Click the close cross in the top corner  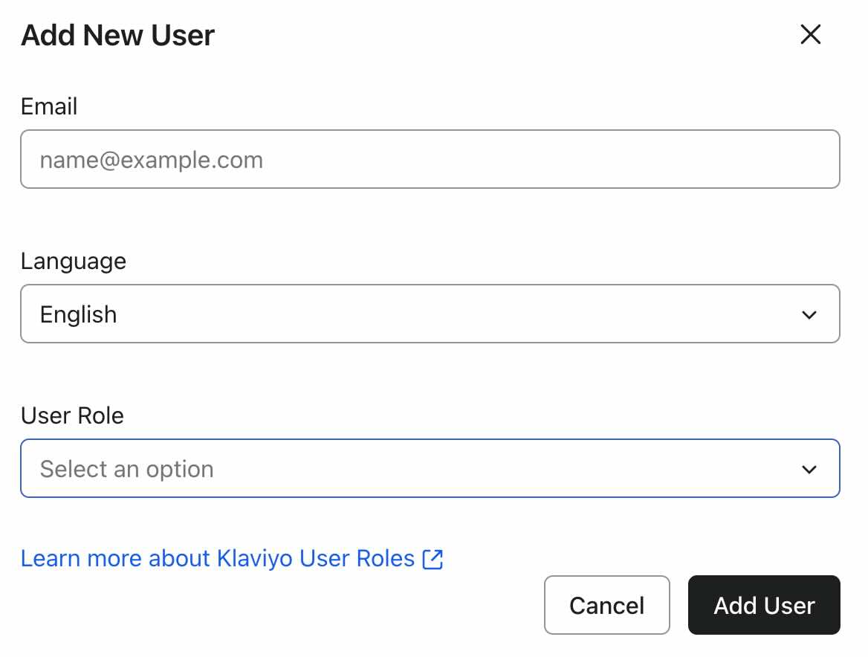pos(810,35)
